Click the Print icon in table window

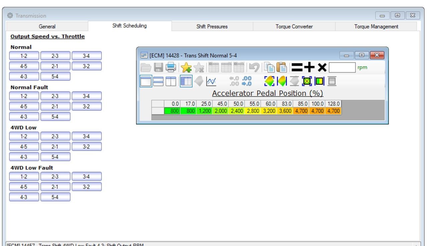point(171,68)
